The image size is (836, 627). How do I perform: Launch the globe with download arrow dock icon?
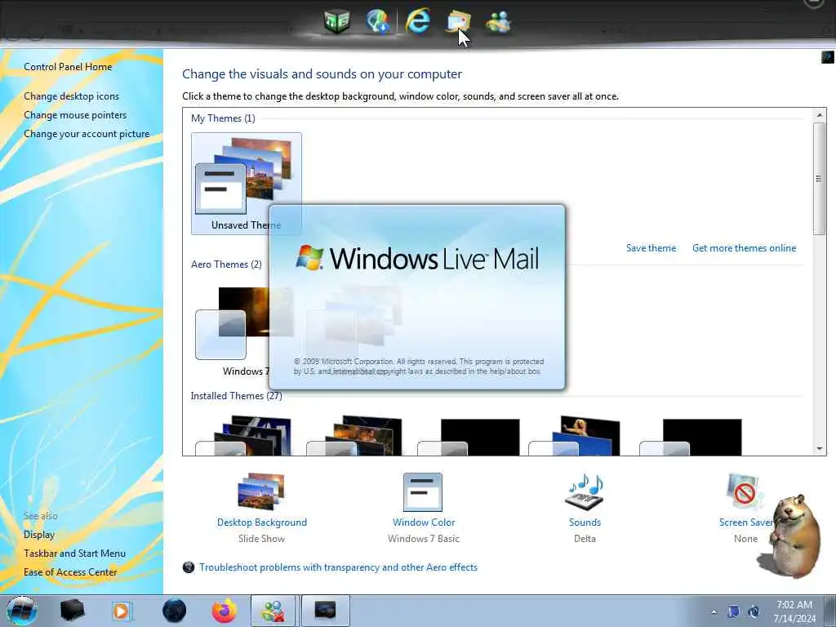[378, 21]
